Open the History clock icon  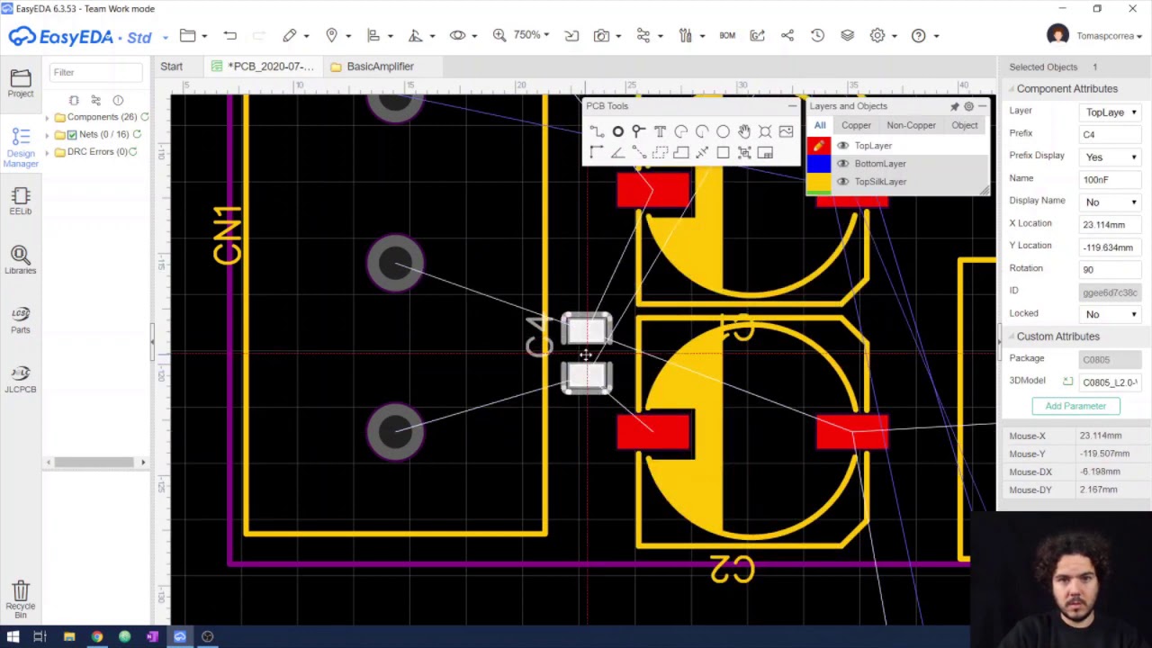pyautogui.click(x=817, y=36)
